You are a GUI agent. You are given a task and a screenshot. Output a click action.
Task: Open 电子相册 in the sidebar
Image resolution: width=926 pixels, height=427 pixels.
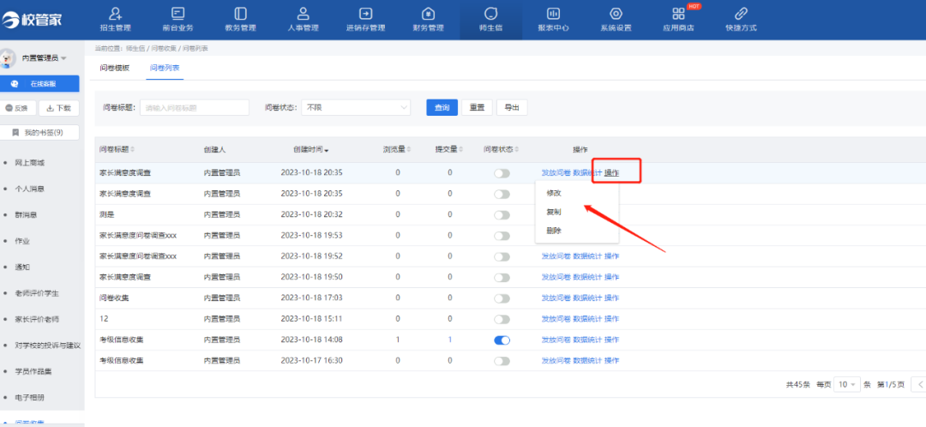pos(29,398)
